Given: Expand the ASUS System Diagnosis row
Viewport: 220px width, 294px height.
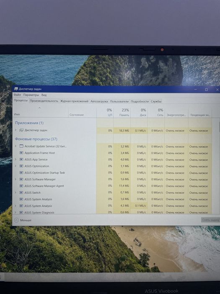Looking at the screenshot, I should pyautogui.click(x=16, y=213).
